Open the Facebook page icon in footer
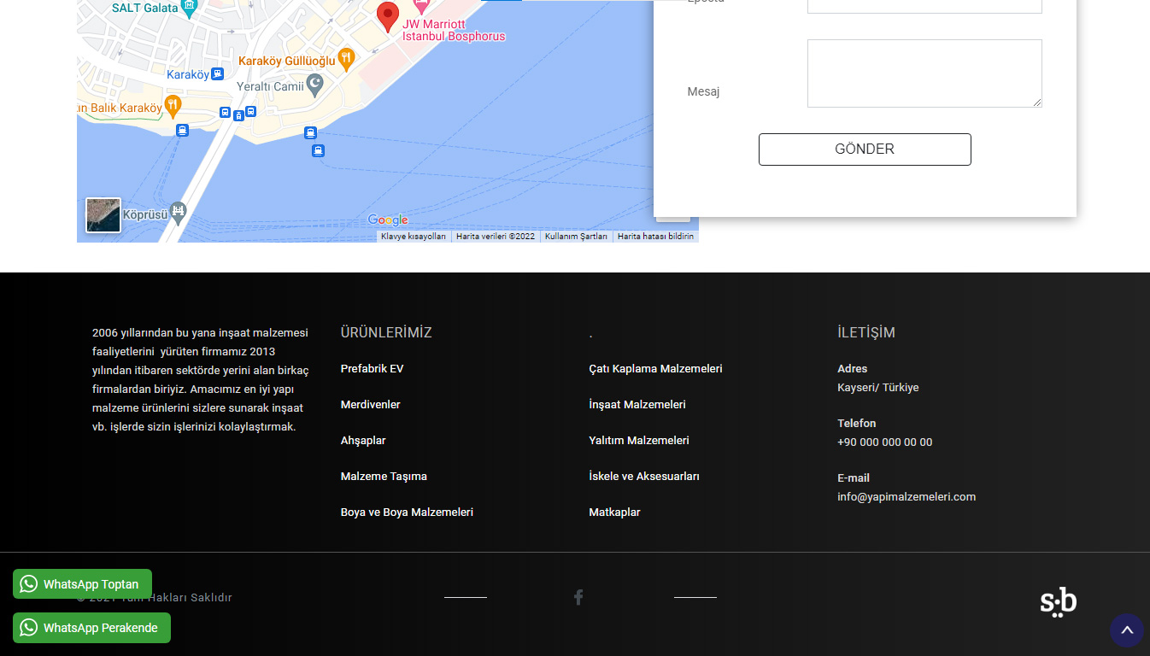 tap(578, 597)
